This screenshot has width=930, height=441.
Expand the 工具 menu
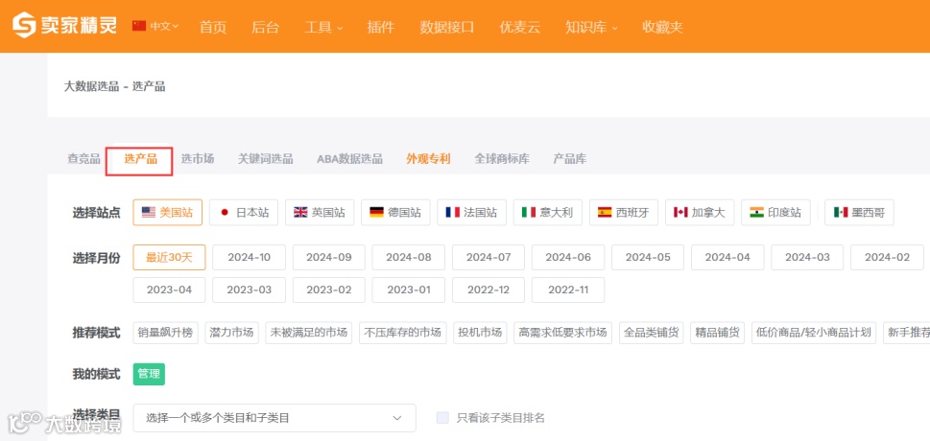(x=323, y=27)
